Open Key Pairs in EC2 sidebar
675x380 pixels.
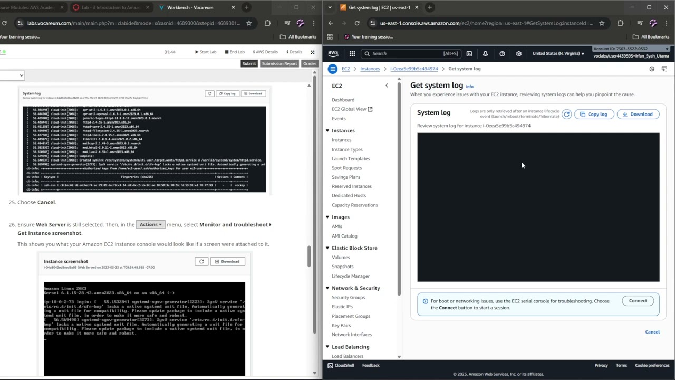click(341, 326)
